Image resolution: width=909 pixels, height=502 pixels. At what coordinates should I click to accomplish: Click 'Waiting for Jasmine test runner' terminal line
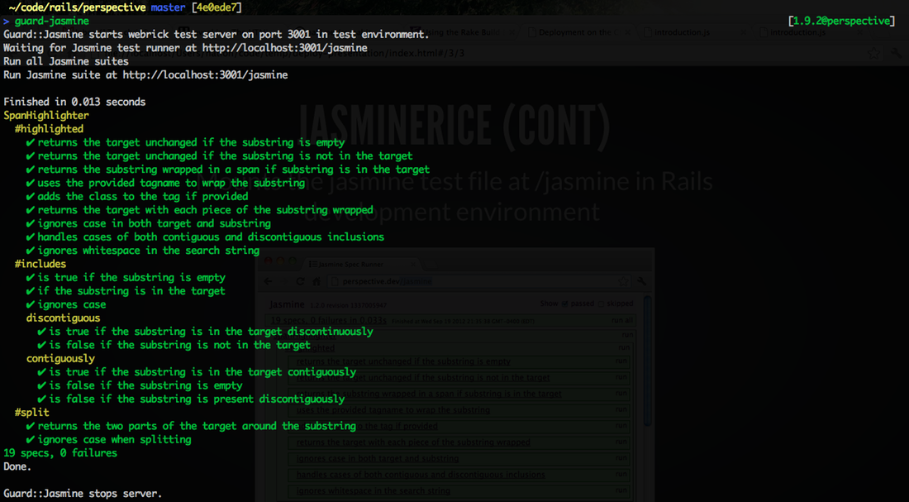(185, 48)
